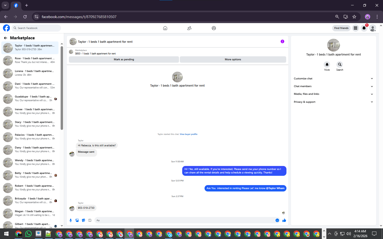Open Windows notification center icon

click(374, 234)
